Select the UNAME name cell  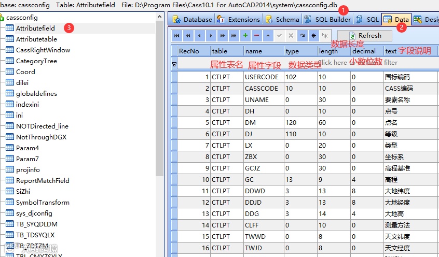point(264,100)
